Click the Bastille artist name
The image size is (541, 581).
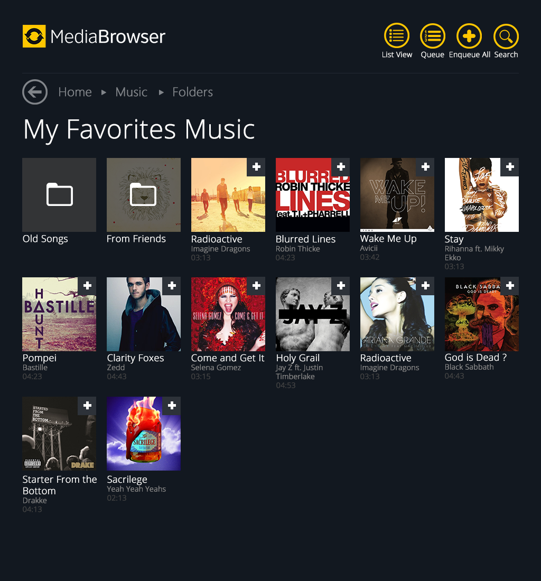pyautogui.click(x=35, y=367)
